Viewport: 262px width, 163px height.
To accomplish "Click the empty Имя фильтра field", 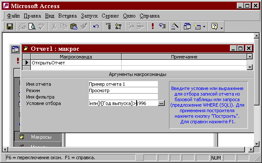I will click(x=123, y=97).
